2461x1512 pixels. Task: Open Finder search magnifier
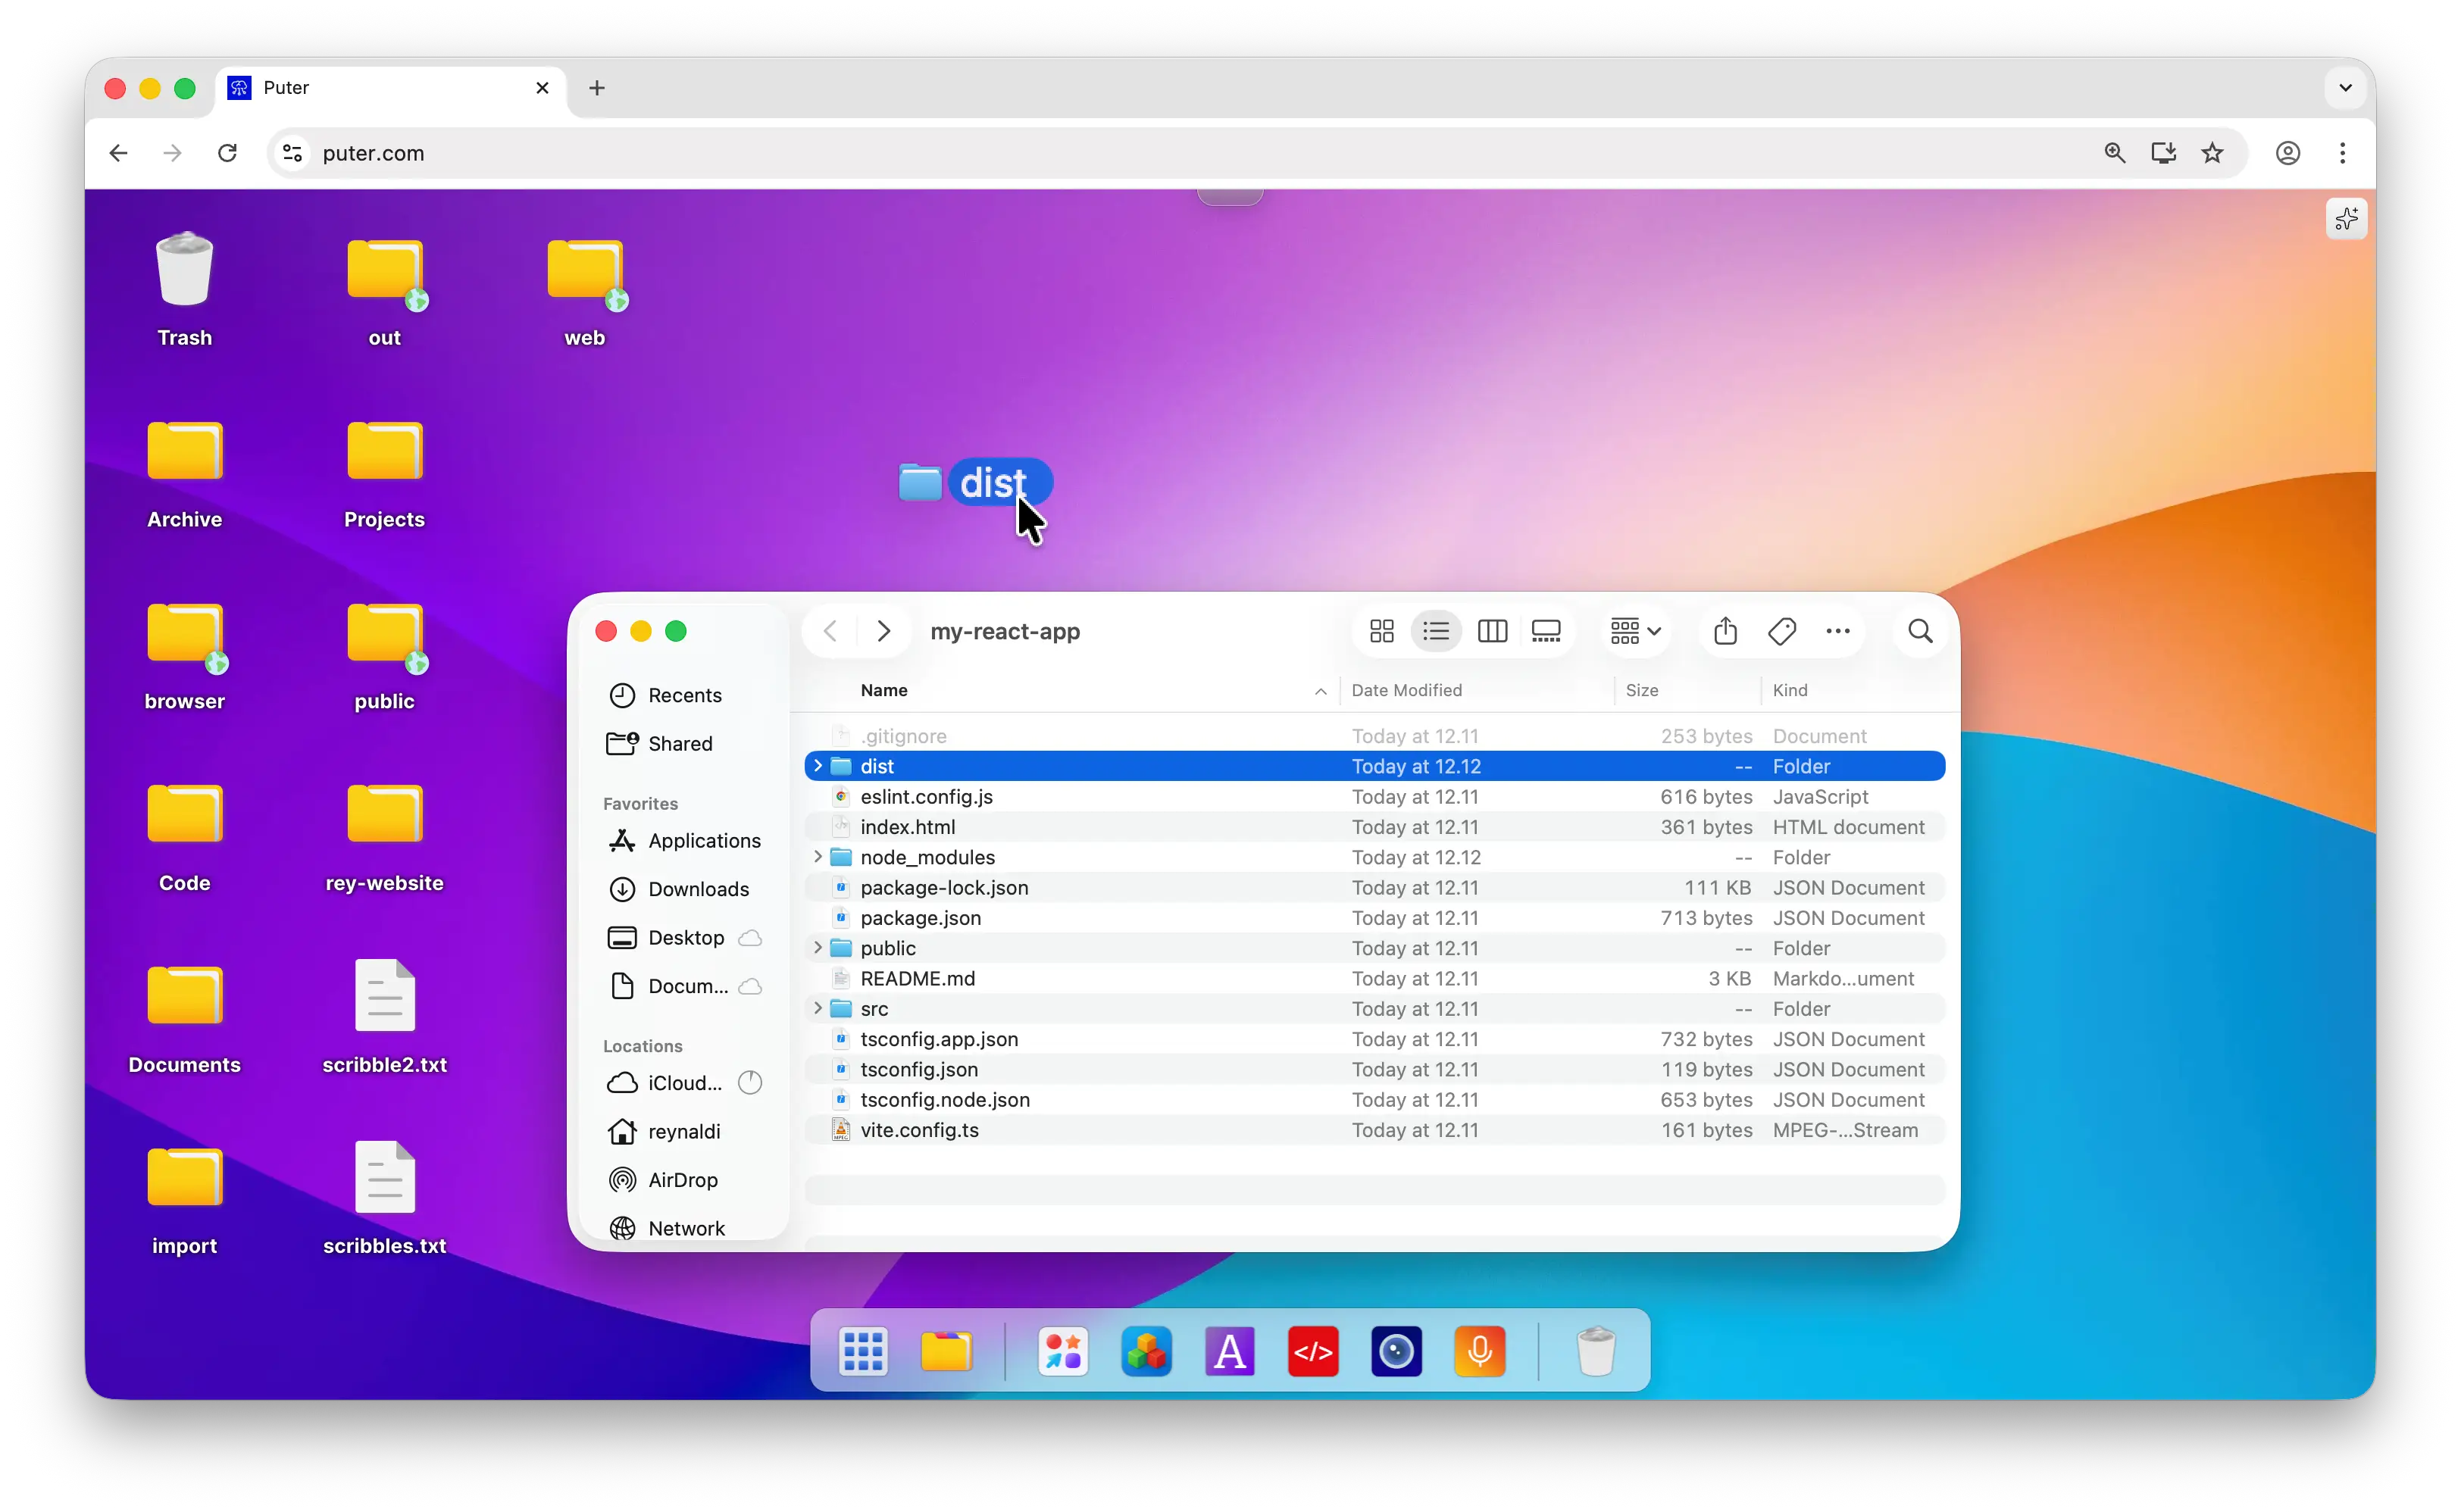(1919, 631)
